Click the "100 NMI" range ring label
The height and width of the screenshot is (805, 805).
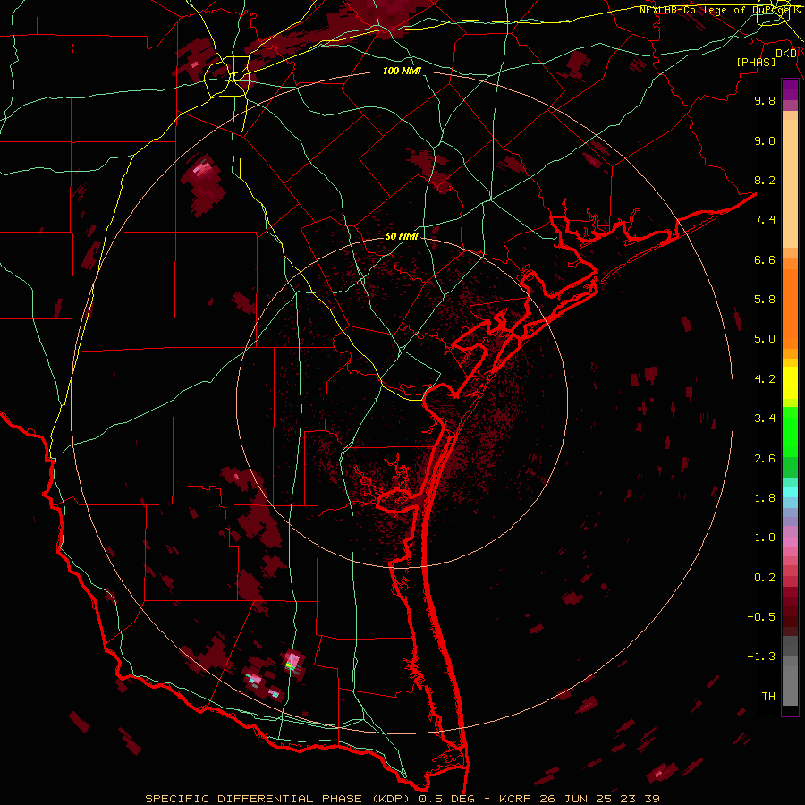pos(402,71)
